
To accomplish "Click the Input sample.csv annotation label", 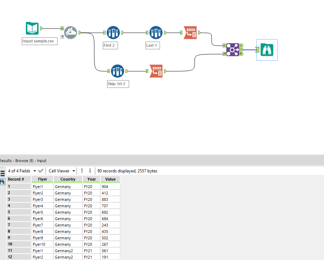I will 39,41.
